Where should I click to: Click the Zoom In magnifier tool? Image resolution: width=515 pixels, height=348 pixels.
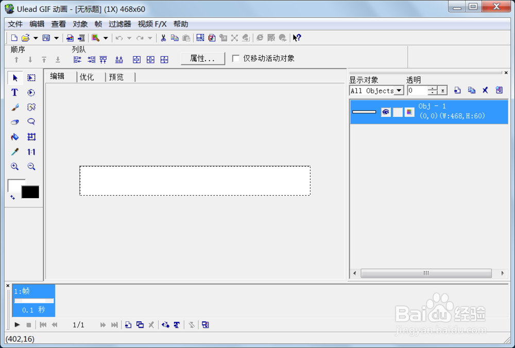pos(15,166)
